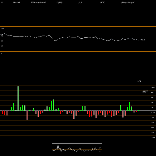Image resolution: width=156 pixels, height=156 pixels.
Task: Open the mini line chart thumbnail at bottom
Action: click(x=77, y=149)
